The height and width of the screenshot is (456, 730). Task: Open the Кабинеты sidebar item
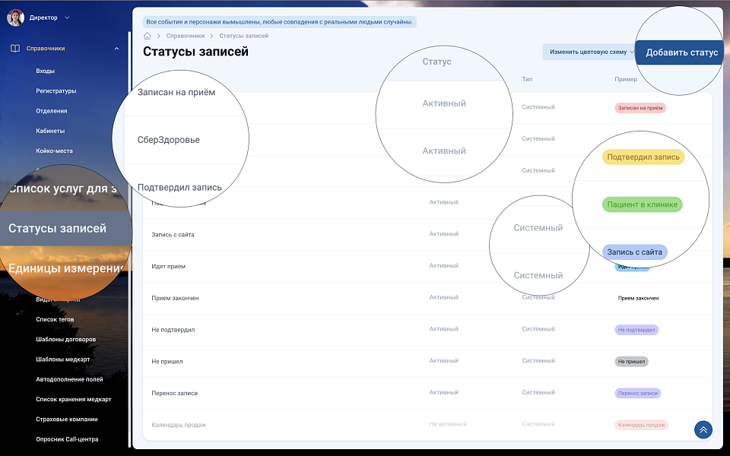pos(50,131)
